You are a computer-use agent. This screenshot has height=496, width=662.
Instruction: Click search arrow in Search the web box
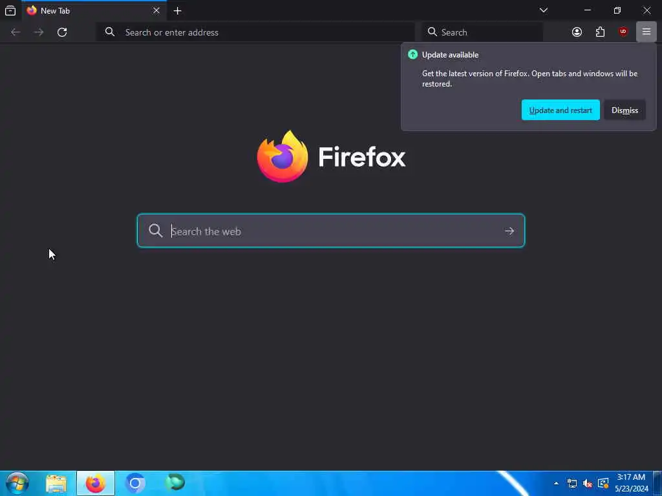pyautogui.click(x=509, y=231)
